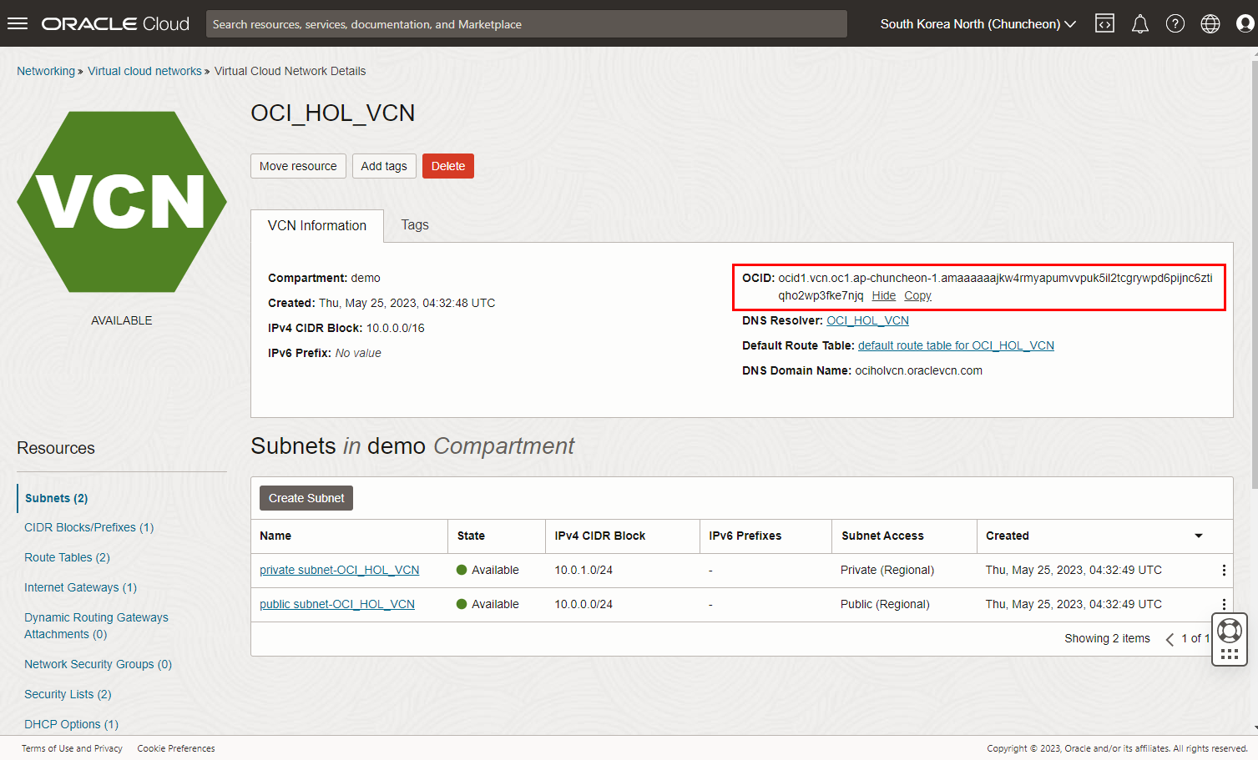Click the VCN hexagon logo image
Image resolution: width=1258 pixels, height=760 pixels.
[x=122, y=202]
